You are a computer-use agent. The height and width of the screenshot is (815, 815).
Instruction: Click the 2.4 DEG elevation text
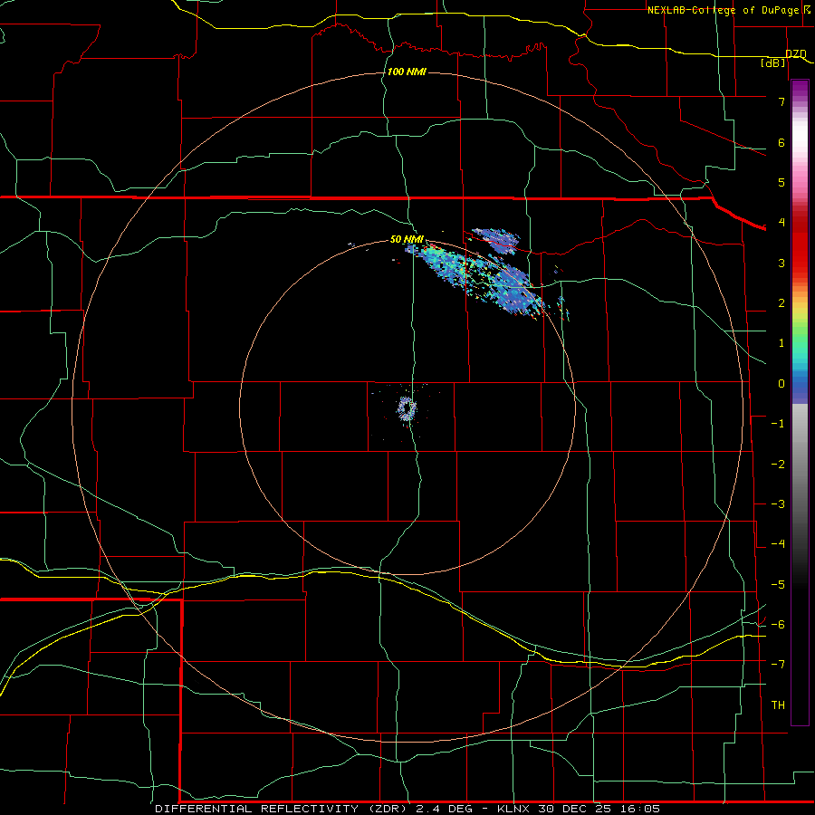point(445,809)
